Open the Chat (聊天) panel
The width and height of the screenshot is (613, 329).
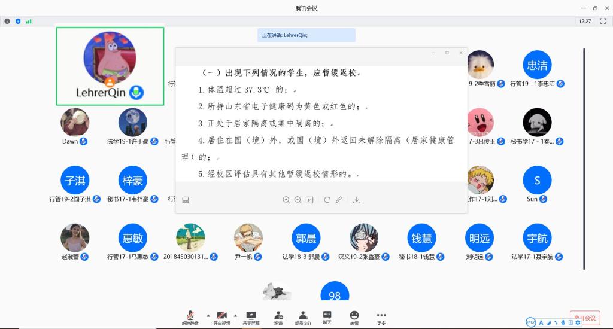coord(327,317)
